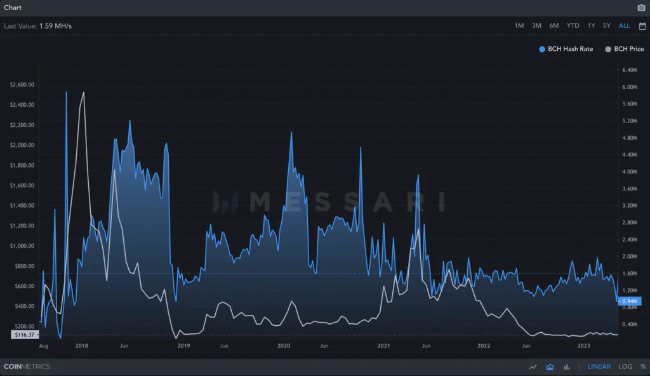Click the 6.40M hash rate axis label
Viewport: 650px width, 376px height.
point(629,70)
